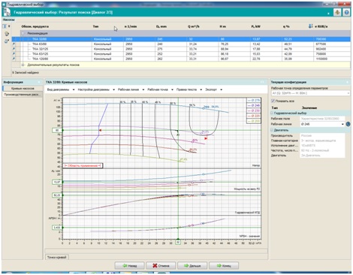The width and height of the screenshot is (353, 275).
Task: Click the second icon in the left table toolbar
Action: click(x=7, y=34)
